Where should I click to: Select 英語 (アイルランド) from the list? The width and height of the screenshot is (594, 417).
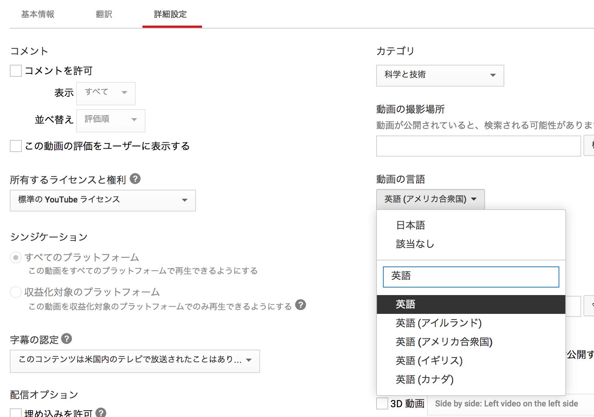(x=471, y=323)
